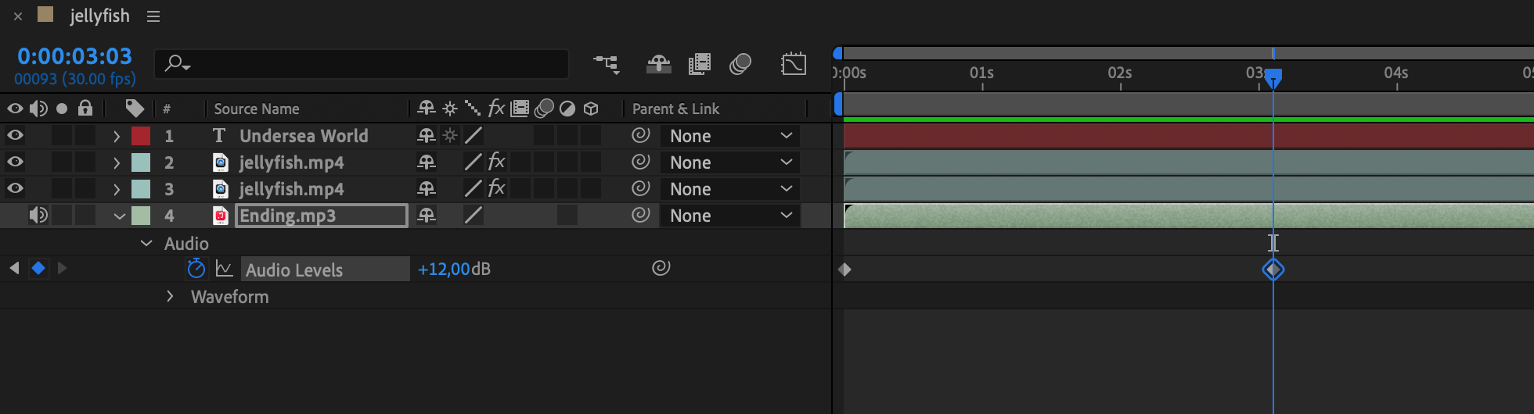This screenshot has height=414, width=1534.
Task: Click the red label swatch on layer 1
Action: click(x=141, y=136)
